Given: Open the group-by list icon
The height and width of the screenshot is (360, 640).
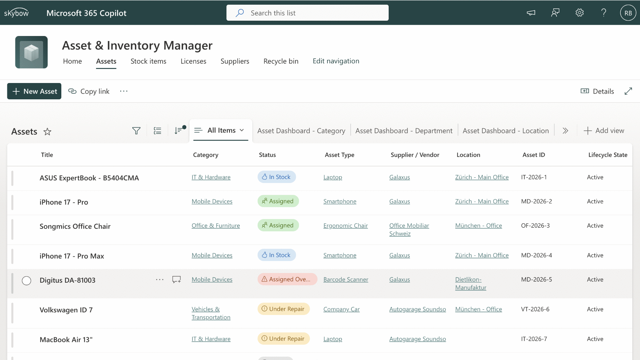Looking at the screenshot, I should (x=157, y=131).
